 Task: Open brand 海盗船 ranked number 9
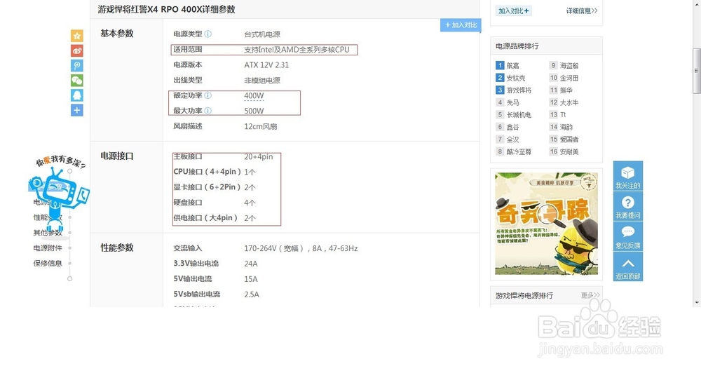[x=569, y=65]
